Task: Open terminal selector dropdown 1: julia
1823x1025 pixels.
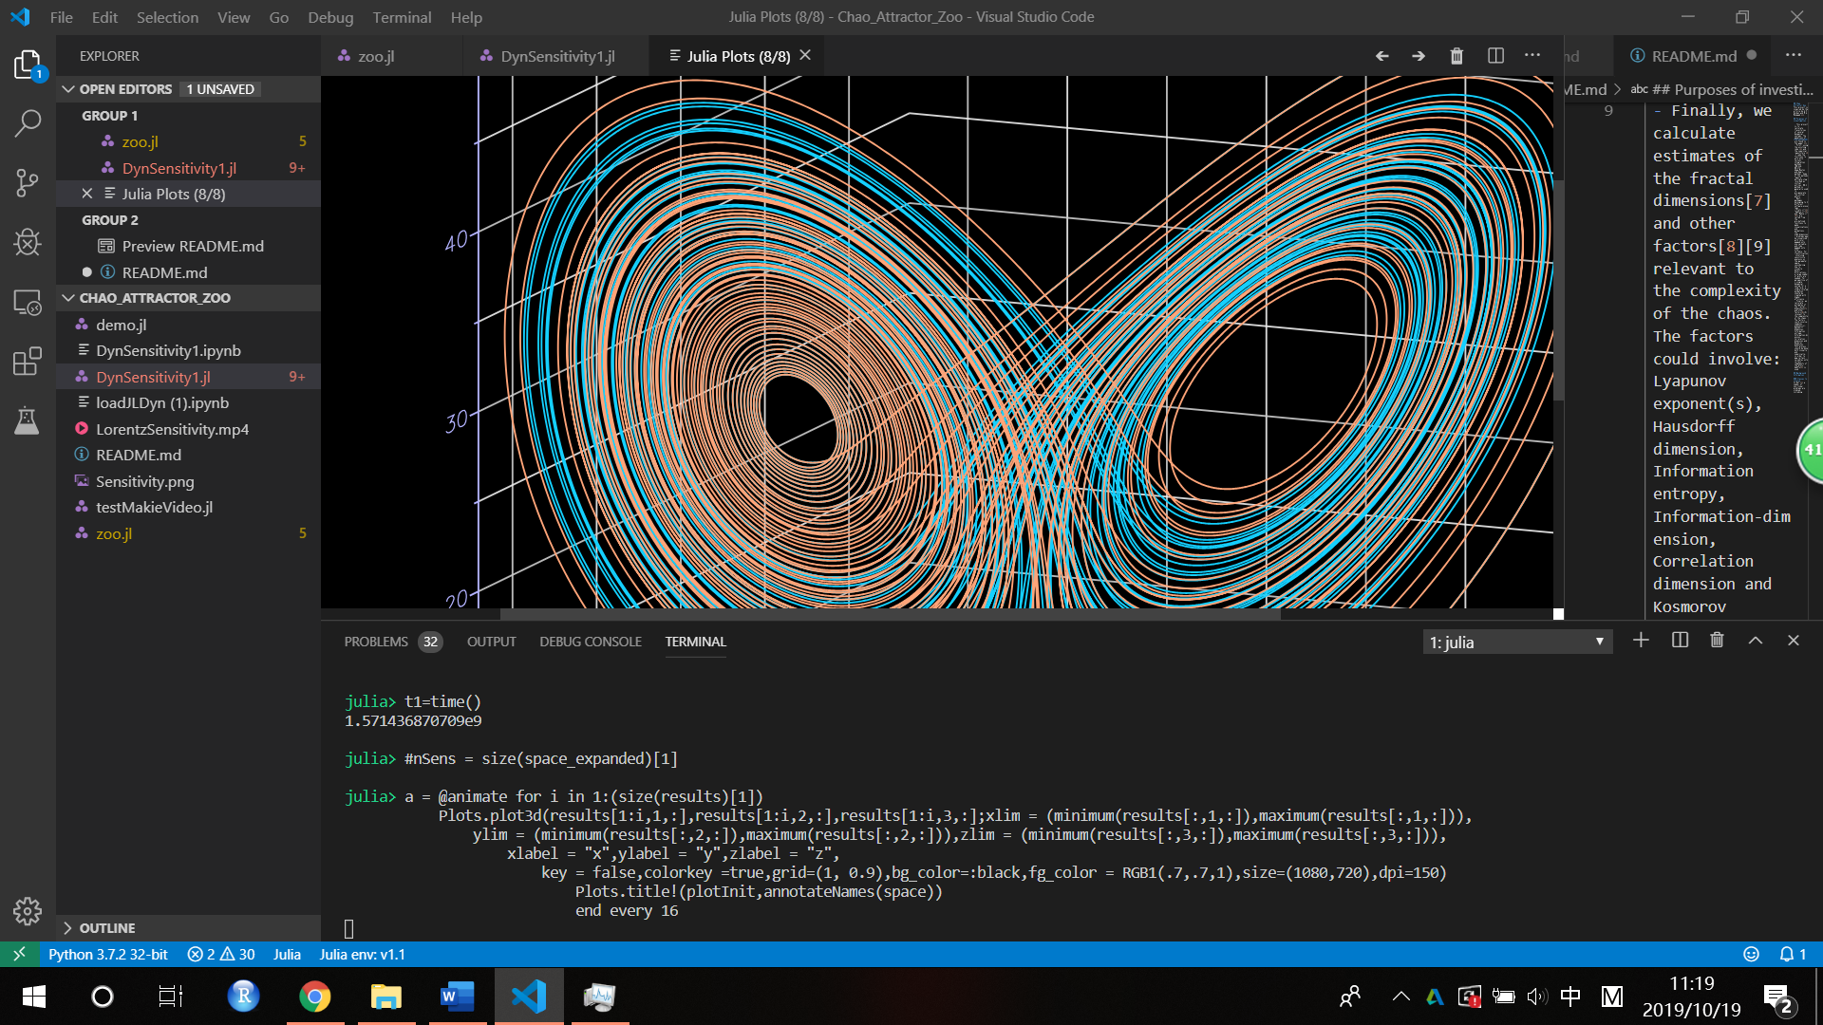Action: (1517, 643)
